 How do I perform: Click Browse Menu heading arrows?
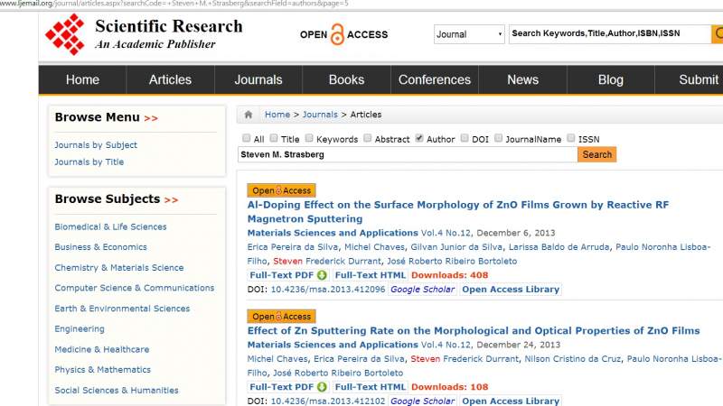click(x=151, y=118)
